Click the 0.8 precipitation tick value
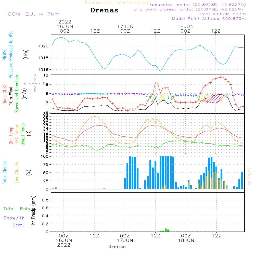The image size is (255, 255). (45, 200)
